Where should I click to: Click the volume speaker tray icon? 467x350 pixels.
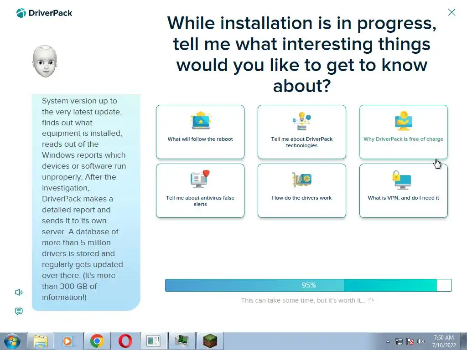(421, 341)
